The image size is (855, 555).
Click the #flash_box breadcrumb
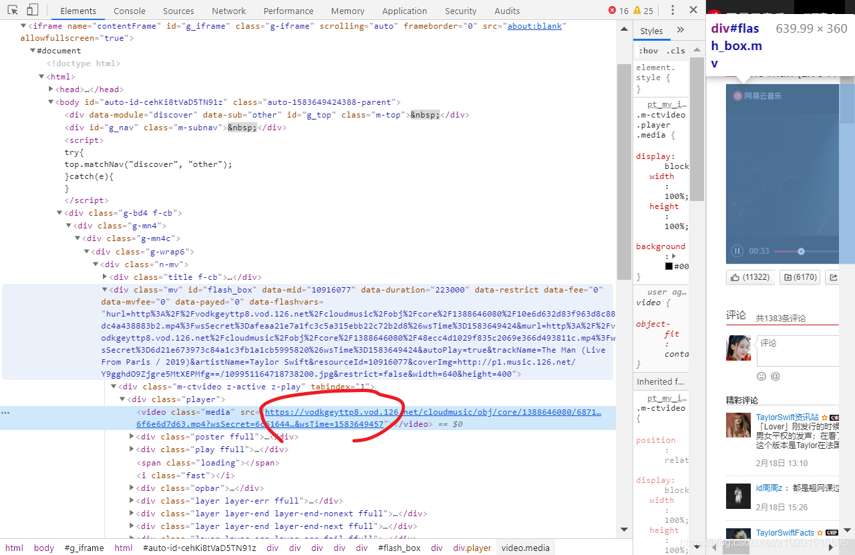tap(399, 548)
